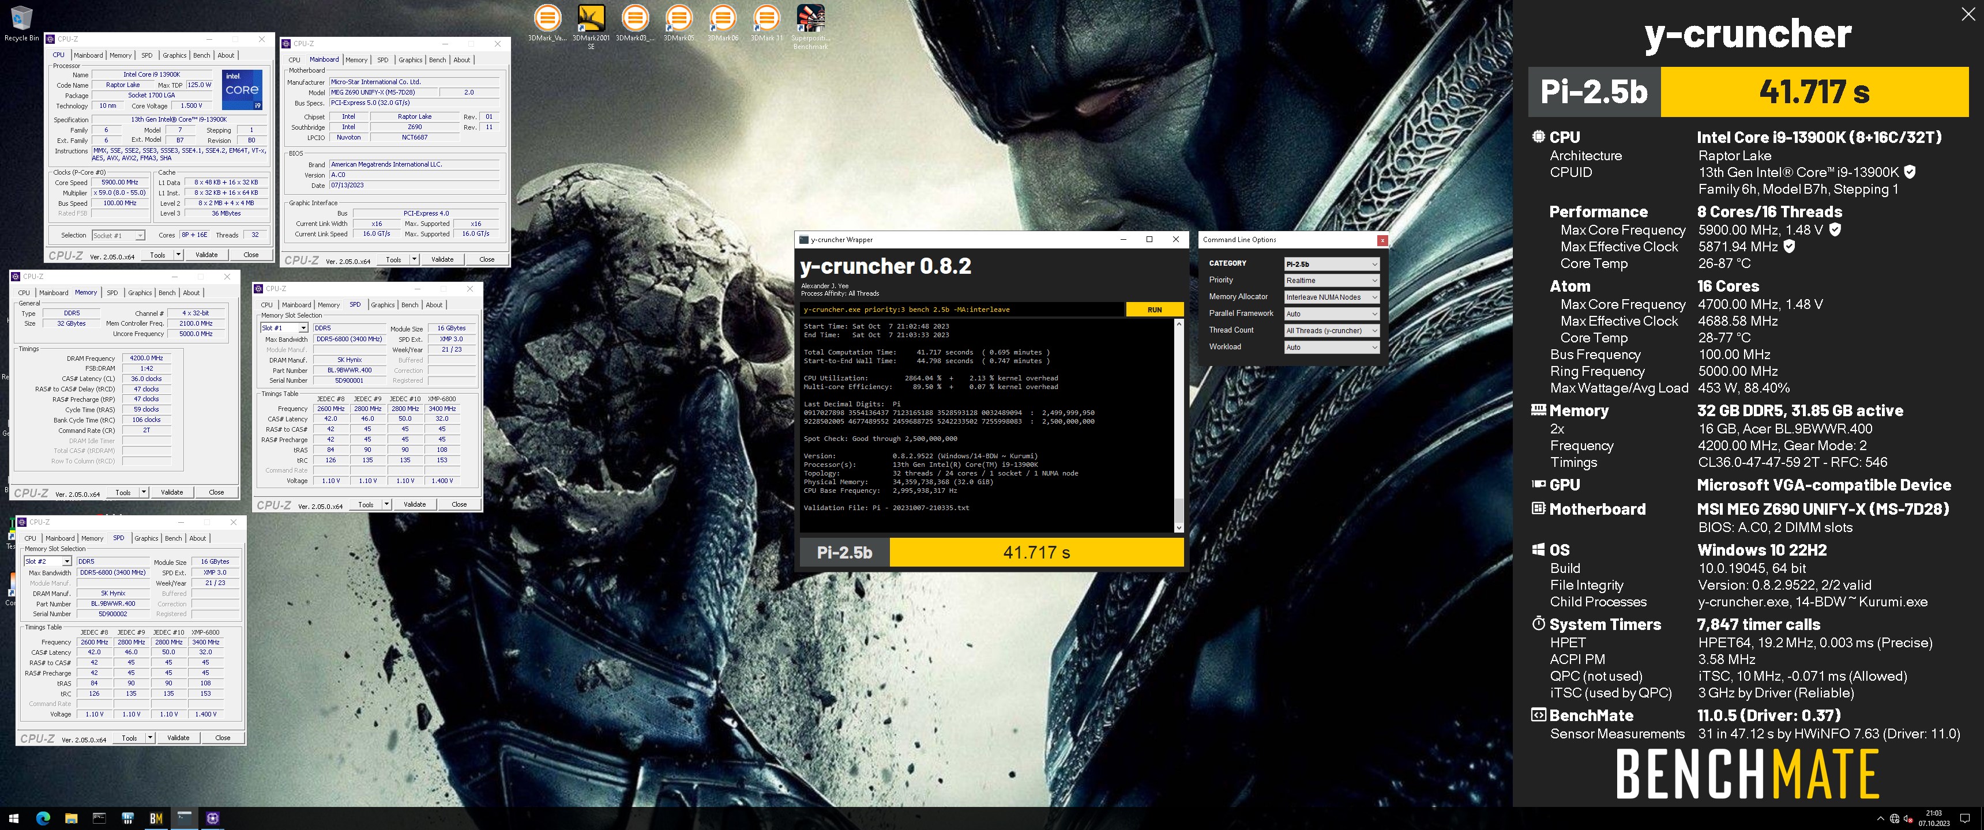Open the Thread Count dropdown

[1331, 330]
